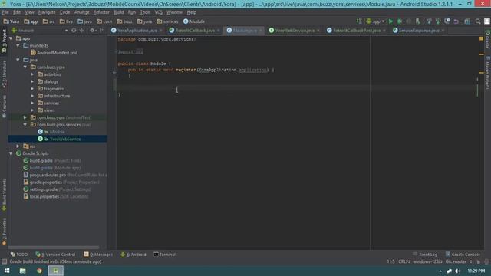This screenshot has height=276, width=491.
Task: Click the Make Project icon in toolbar
Action: tap(359, 21)
